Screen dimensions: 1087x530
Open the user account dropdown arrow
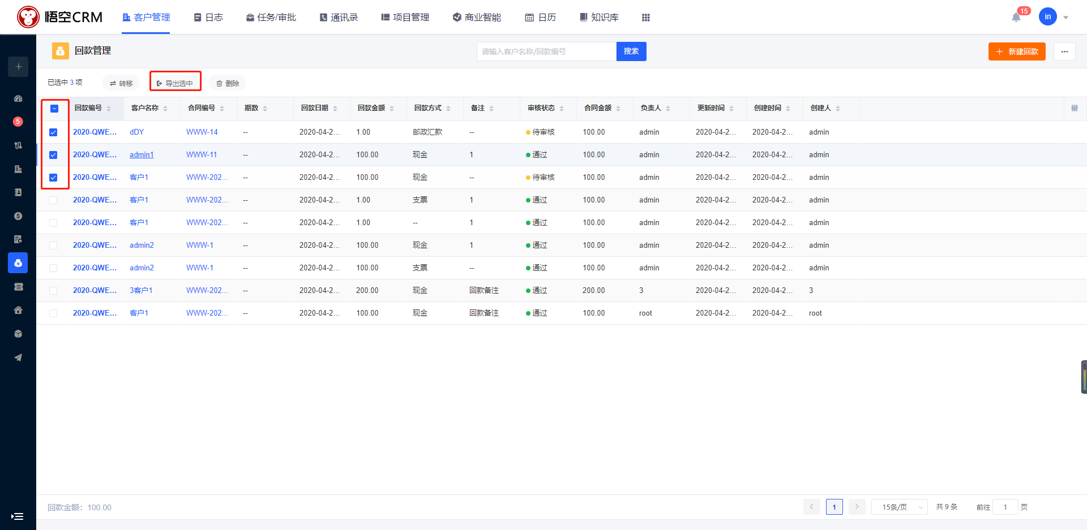tap(1065, 18)
